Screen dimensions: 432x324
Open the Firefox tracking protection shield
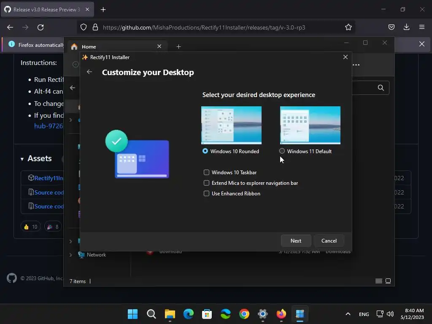tap(84, 27)
